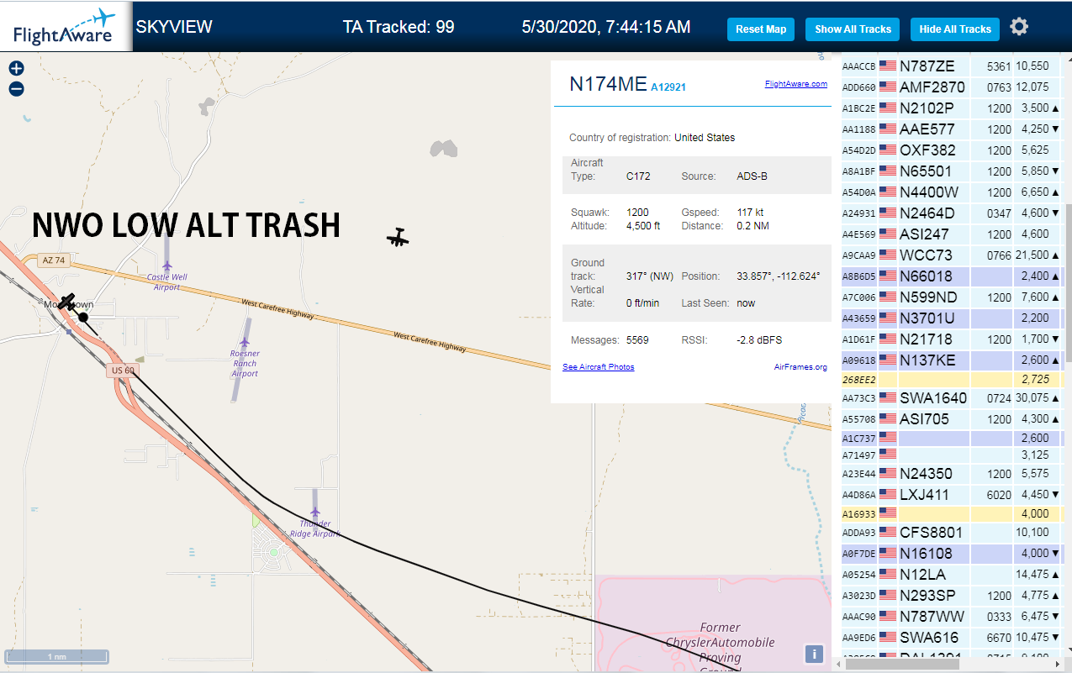The height and width of the screenshot is (673, 1072).
Task: Click the TA Tracked: 99 counter
Action: [x=399, y=27]
